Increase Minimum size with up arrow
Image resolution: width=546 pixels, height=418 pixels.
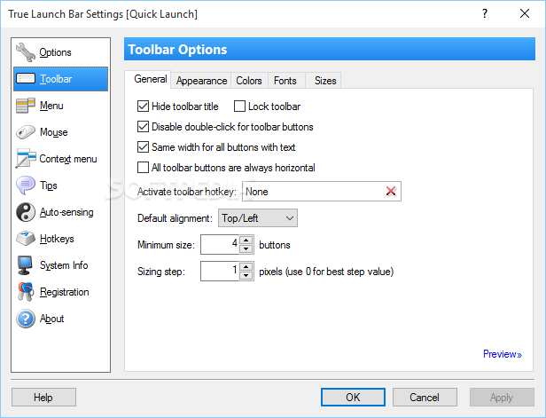click(246, 240)
